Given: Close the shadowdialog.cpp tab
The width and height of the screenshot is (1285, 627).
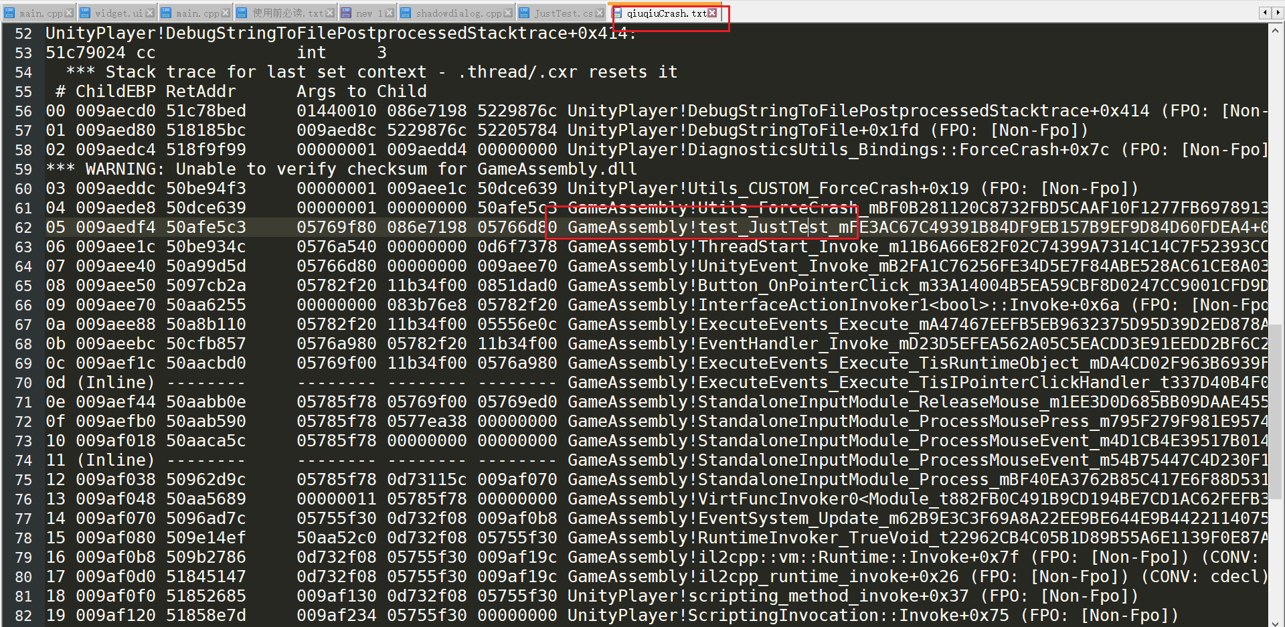Looking at the screenshot, I should 508,13.
